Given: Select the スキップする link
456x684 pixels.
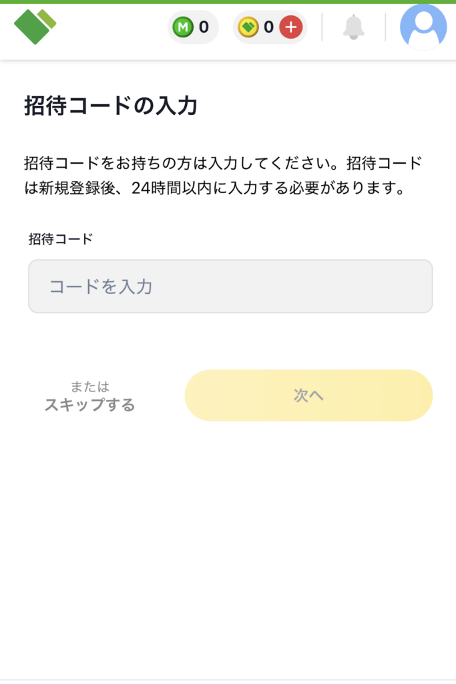Looking at the screenshot, I should pyautogui.click(x=89, y=405).
